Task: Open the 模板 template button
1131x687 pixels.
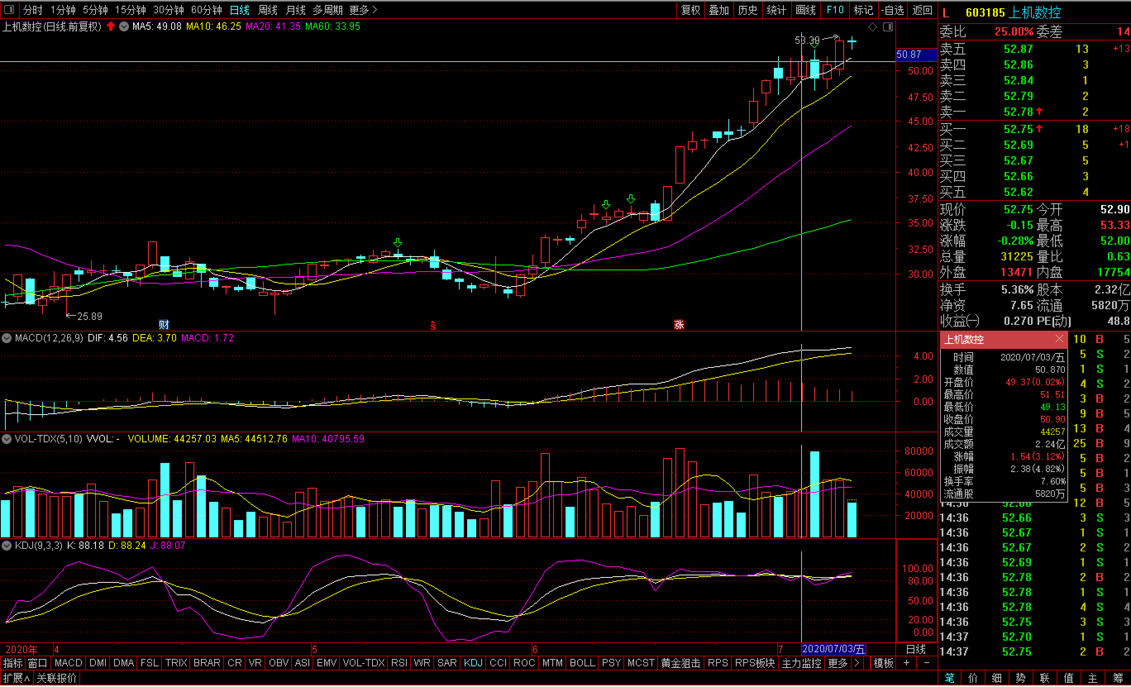Action: pos(883,663)
